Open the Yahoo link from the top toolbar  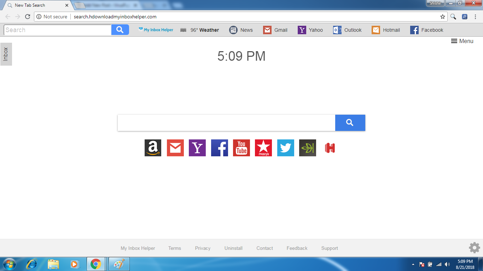310,30
